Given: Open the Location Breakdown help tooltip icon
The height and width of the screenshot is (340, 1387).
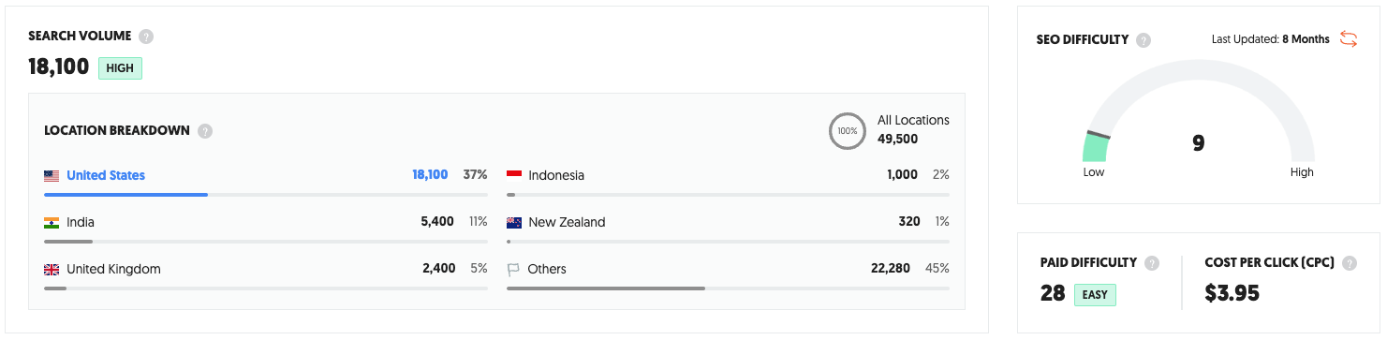Looking at the screenshot, I should pos(205,131).
